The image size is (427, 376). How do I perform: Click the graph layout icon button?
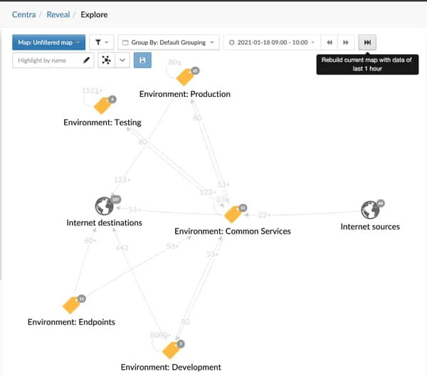[106, 61]
